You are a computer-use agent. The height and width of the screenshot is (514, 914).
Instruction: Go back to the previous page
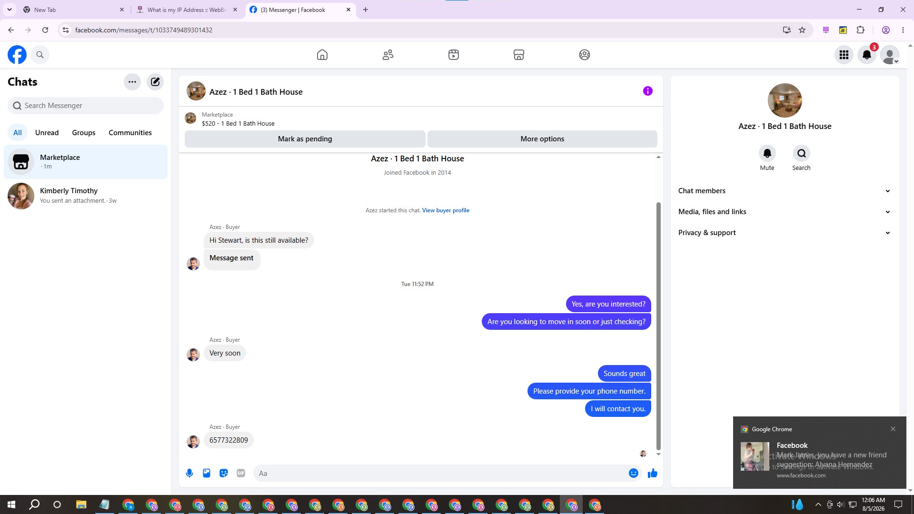pos(11,30)
